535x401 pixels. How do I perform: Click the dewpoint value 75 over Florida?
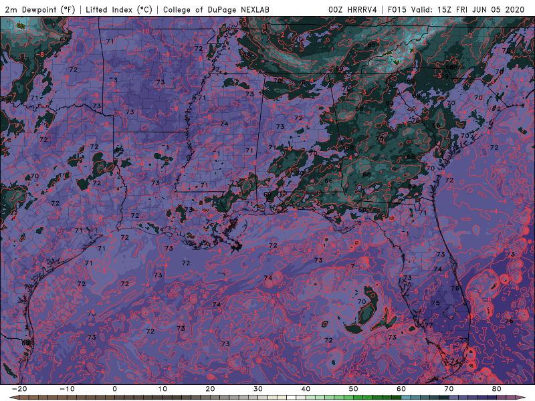(x=436, y=303)
